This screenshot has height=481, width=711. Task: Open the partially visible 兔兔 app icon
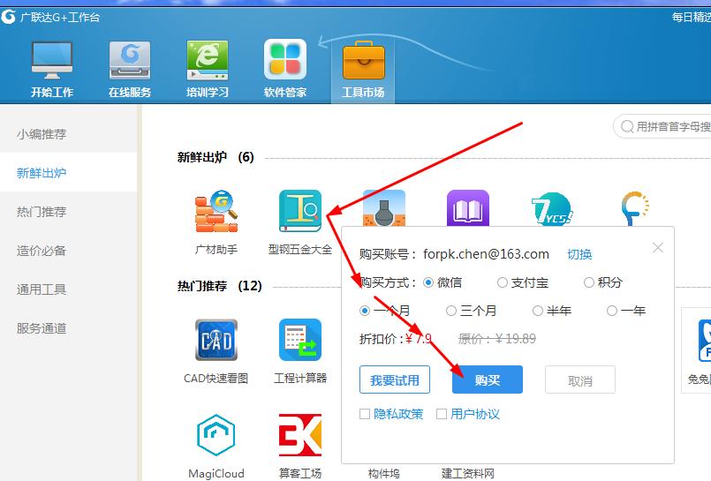coord(704,340)
